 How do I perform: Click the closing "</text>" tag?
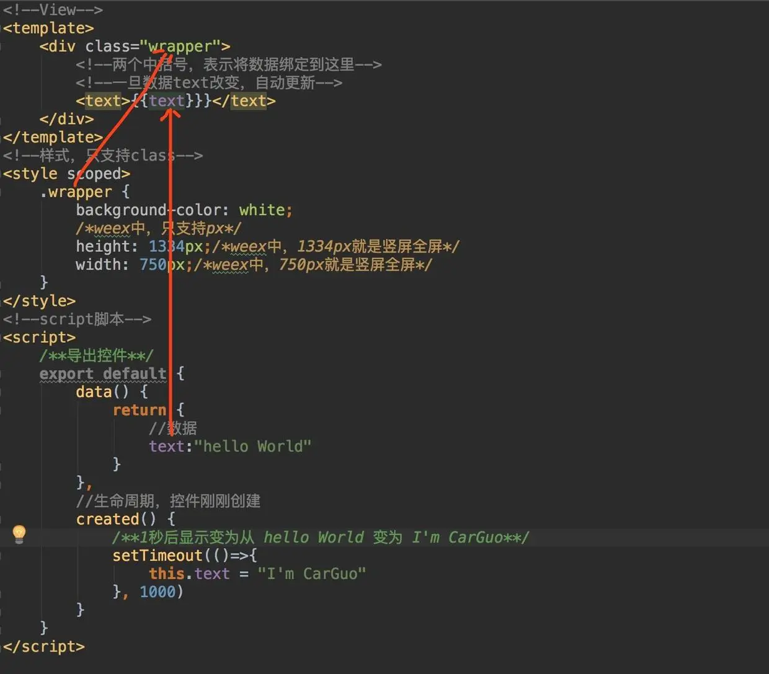coord(244,100)
